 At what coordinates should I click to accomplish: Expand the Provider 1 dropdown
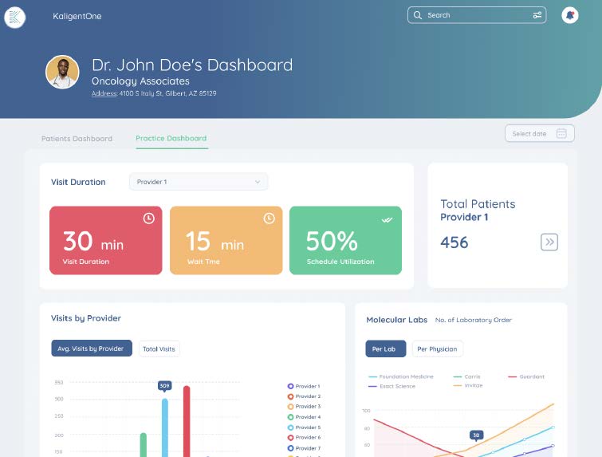point(199,182)
